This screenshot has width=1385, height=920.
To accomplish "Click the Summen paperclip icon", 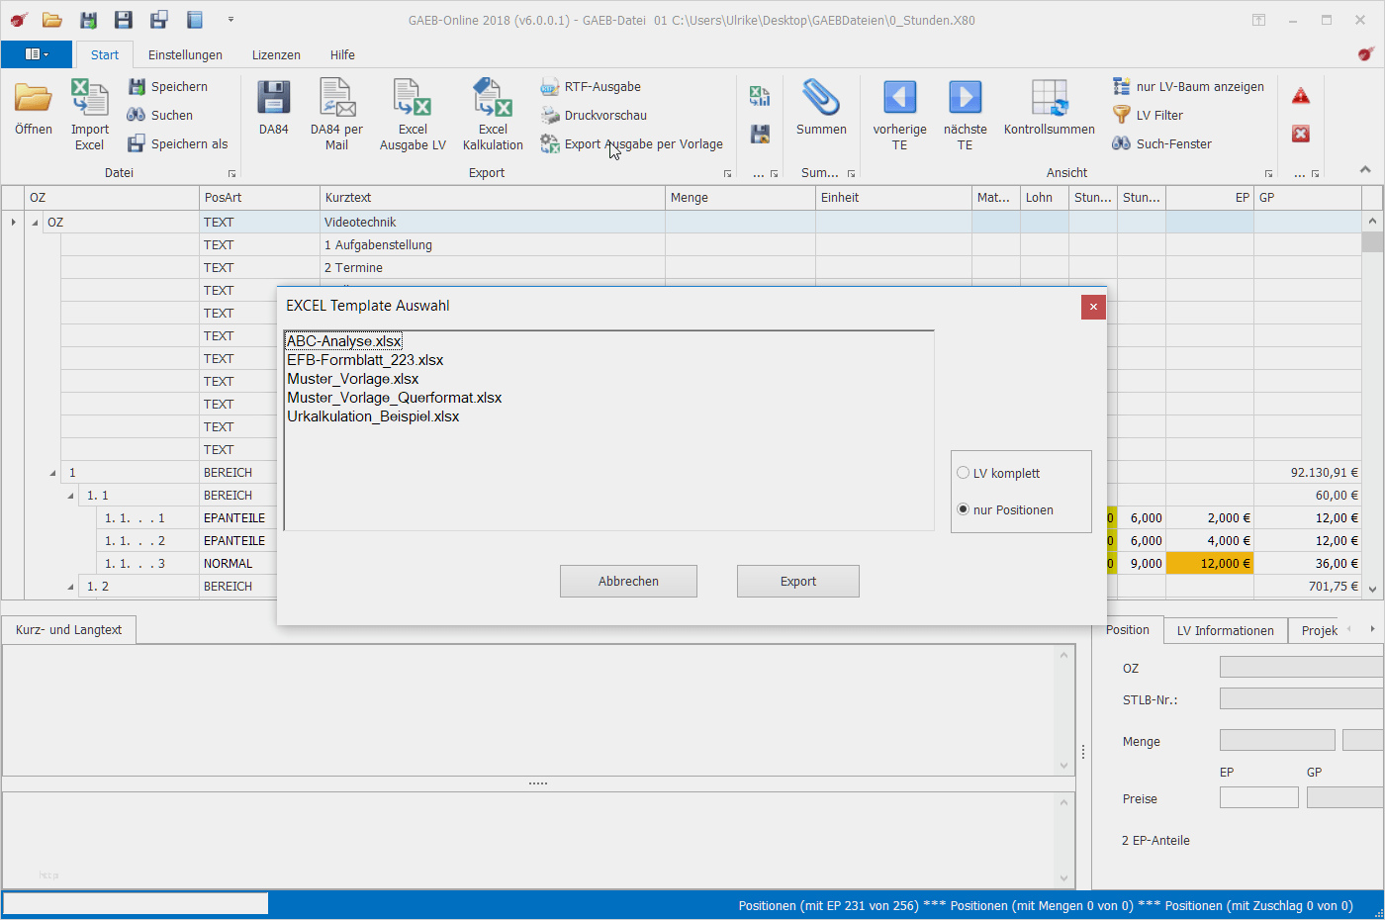I will point(821,100).
